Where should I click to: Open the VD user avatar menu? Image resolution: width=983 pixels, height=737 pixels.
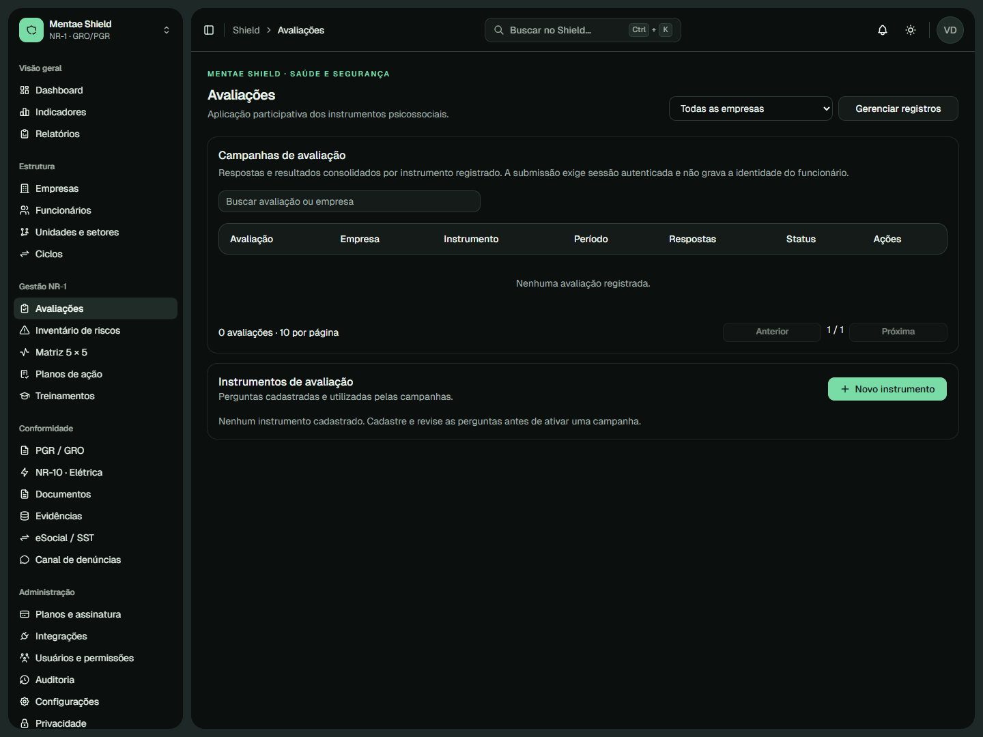click(950, 30)
